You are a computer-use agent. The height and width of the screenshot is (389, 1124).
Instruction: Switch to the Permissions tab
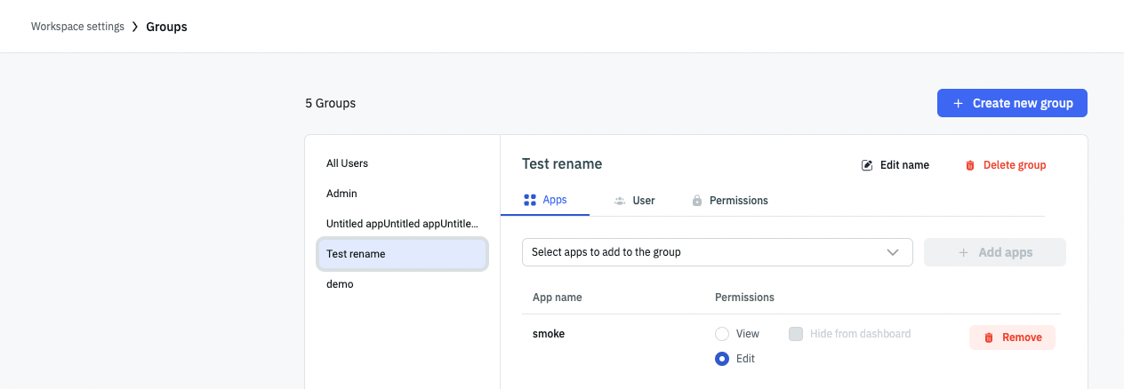tap(738, 201)
